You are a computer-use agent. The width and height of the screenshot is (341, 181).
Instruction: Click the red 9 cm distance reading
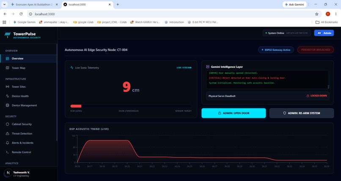131,87
